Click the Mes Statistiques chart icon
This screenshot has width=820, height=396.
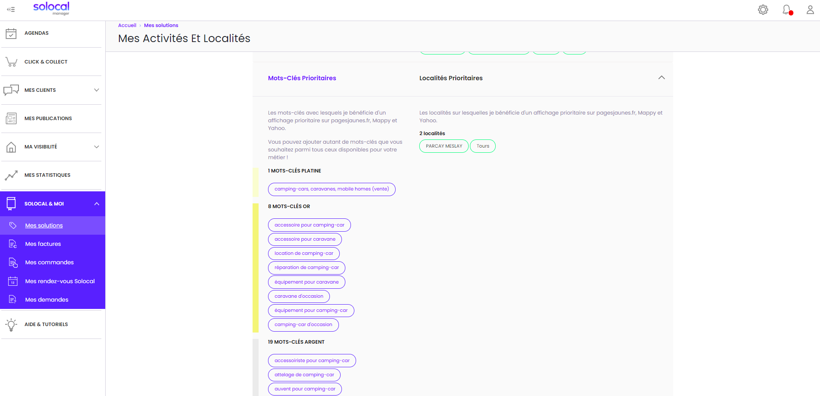coord(11,175)
